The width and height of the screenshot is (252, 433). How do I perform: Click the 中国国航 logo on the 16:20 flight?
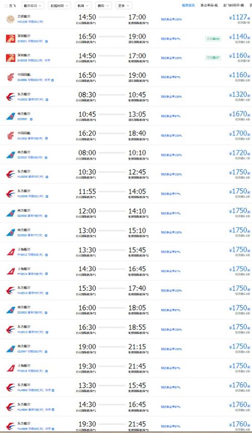click(x=11, y=136)
